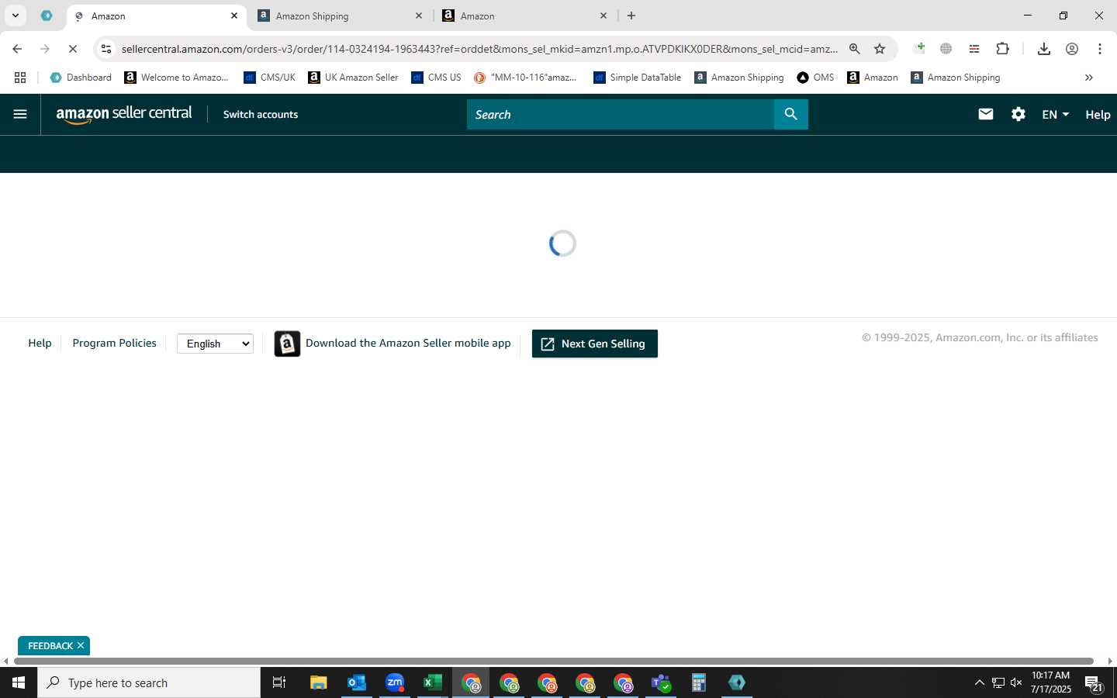Click the zoom magnifier icon in address bar

point(854,49)
